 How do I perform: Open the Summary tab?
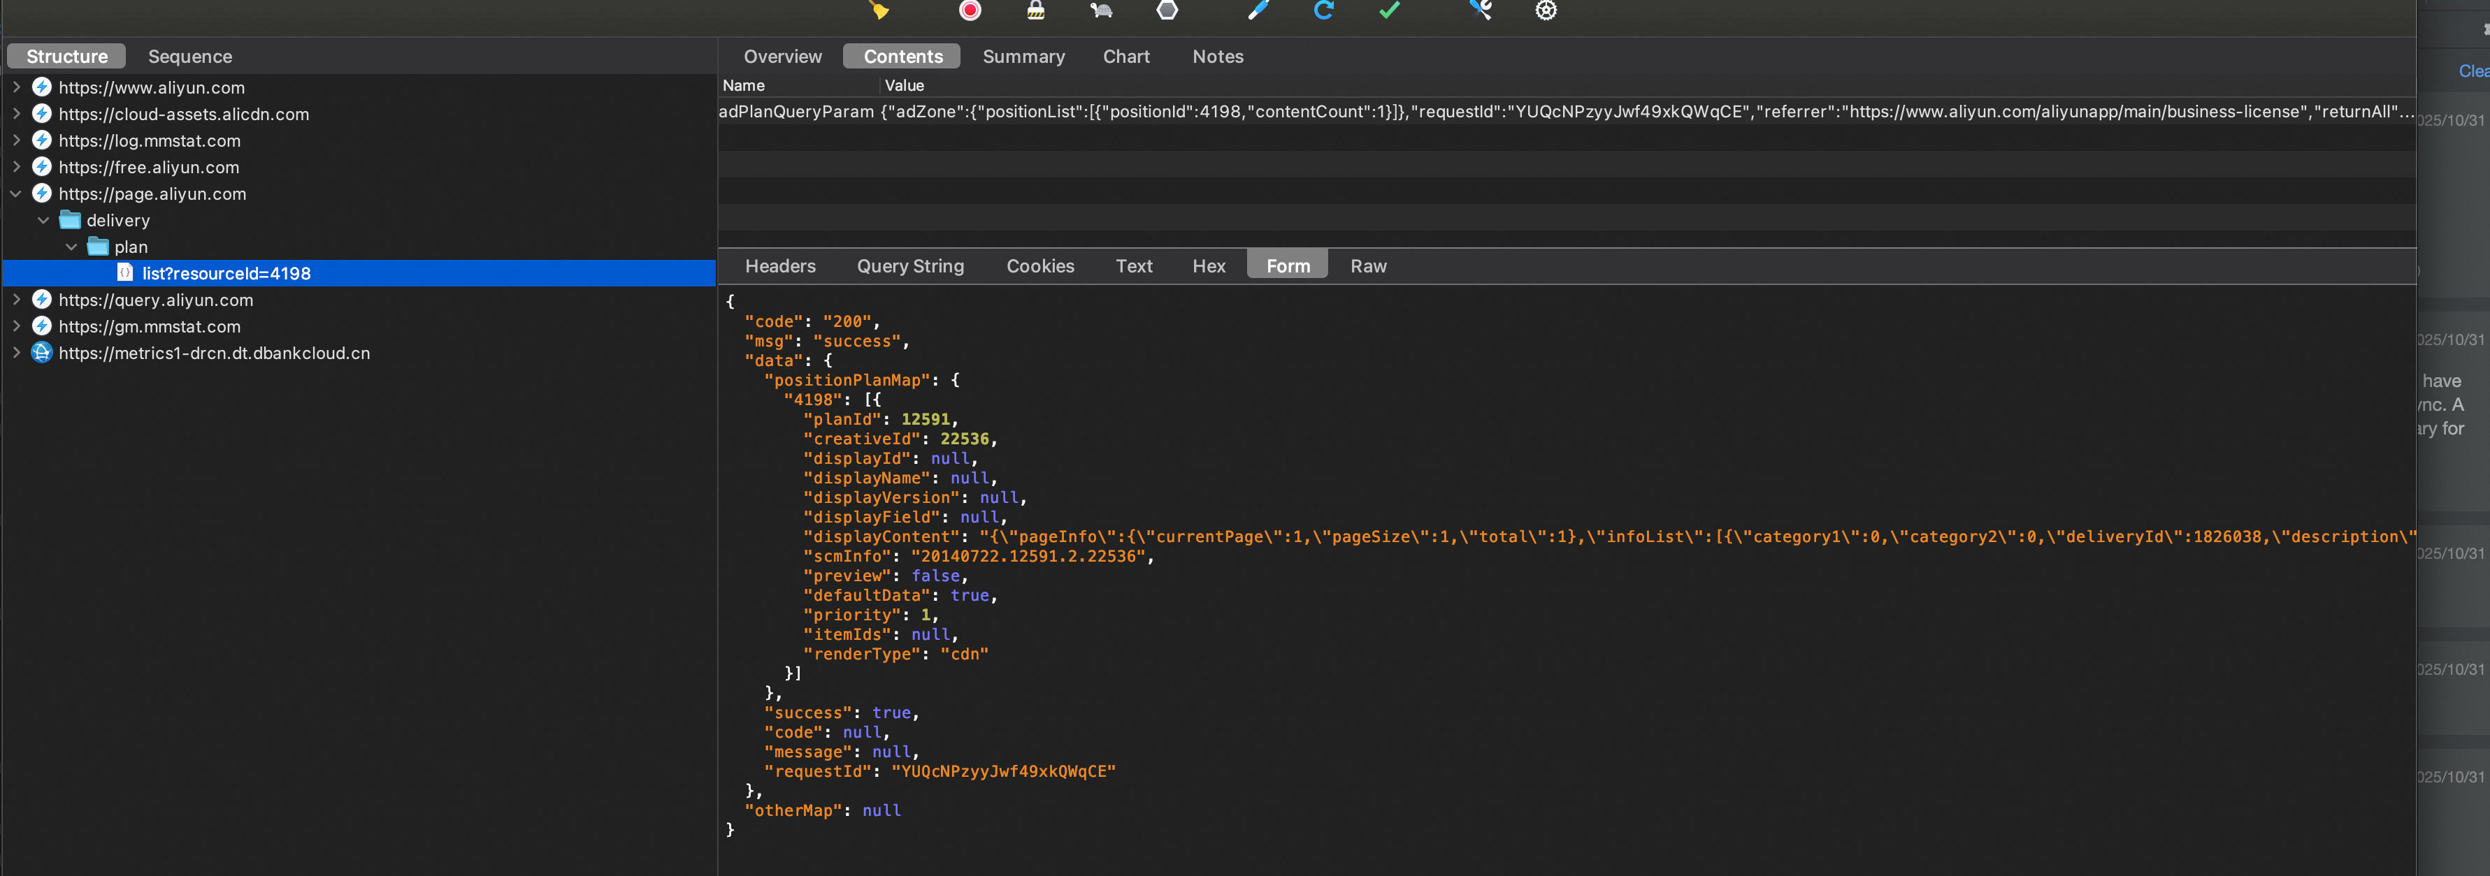1023,56
